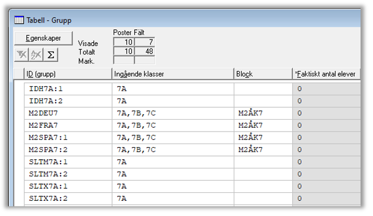Select the Visade poster count field
The height and width of the screenshot is (216, 373).
pyautogui.click(x=124, y=42)
